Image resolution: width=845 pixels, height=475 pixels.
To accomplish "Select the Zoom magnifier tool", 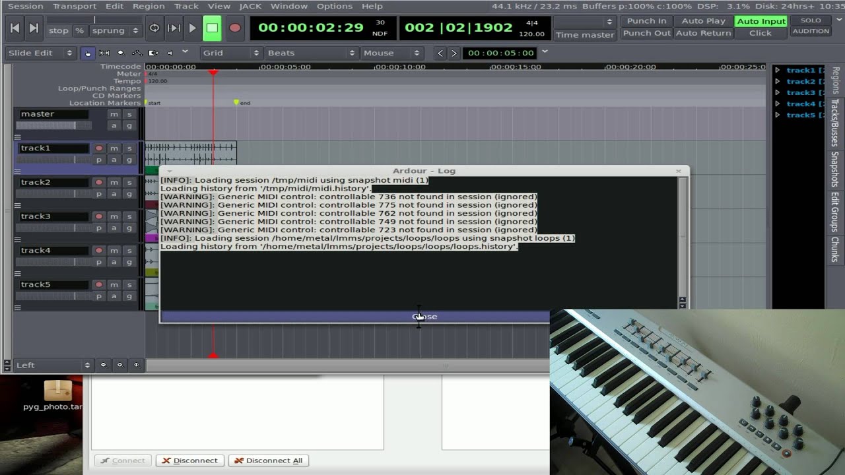I will (120, 53).
